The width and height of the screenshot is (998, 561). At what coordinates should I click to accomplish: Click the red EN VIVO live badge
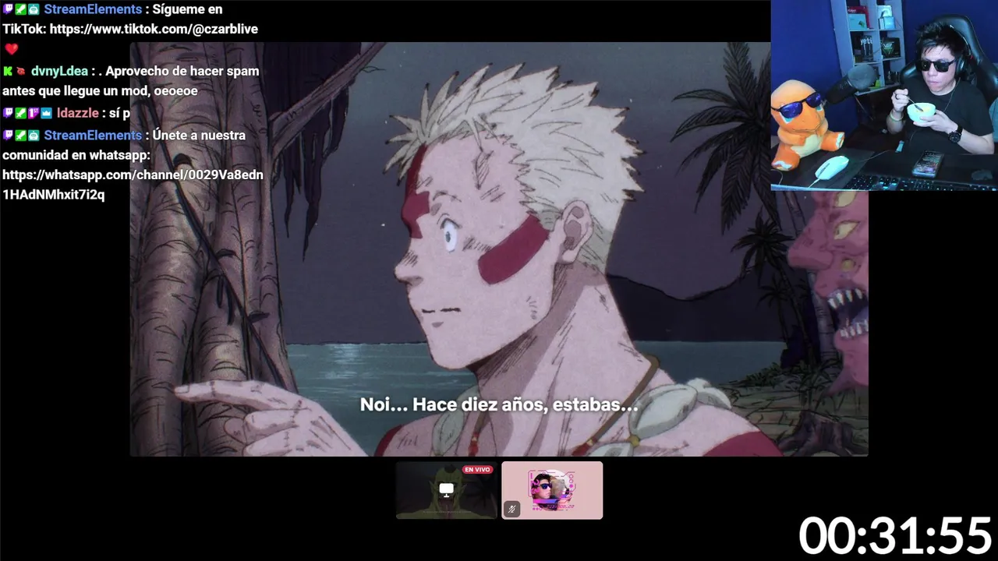pyautogui.click(x=477, y=470)
